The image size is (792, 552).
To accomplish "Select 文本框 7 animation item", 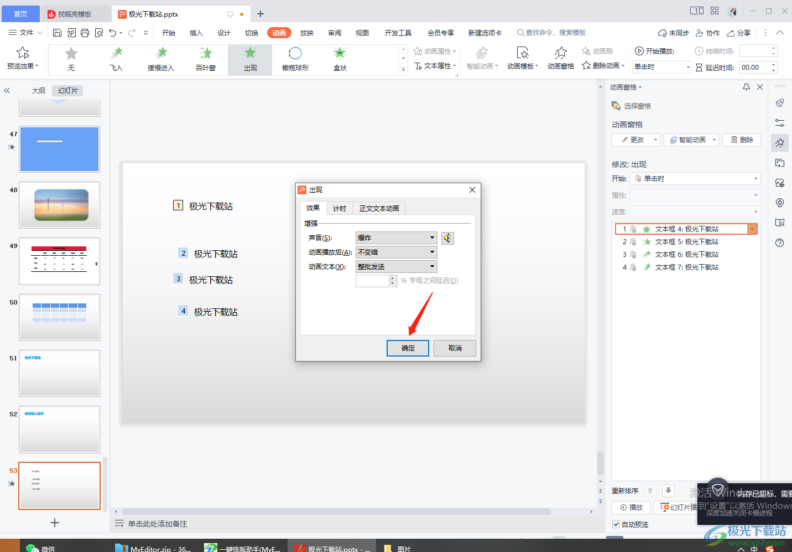I will coord(686,267).
